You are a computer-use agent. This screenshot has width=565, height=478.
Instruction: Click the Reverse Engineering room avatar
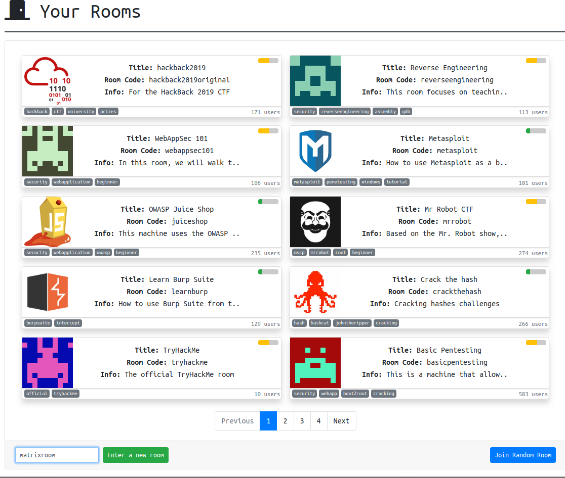(315, 81)
